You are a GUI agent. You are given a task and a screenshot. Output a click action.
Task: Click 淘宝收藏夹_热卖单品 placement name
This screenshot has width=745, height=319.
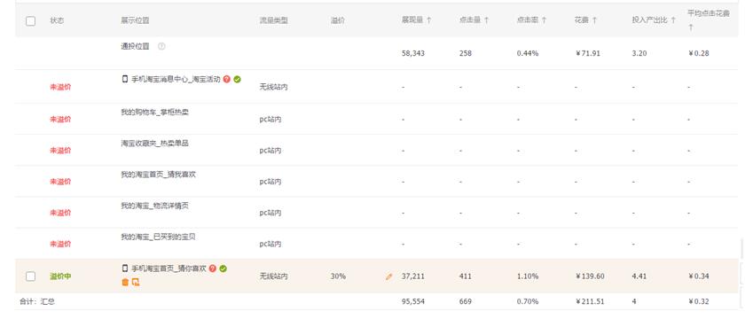pos(155,143)
